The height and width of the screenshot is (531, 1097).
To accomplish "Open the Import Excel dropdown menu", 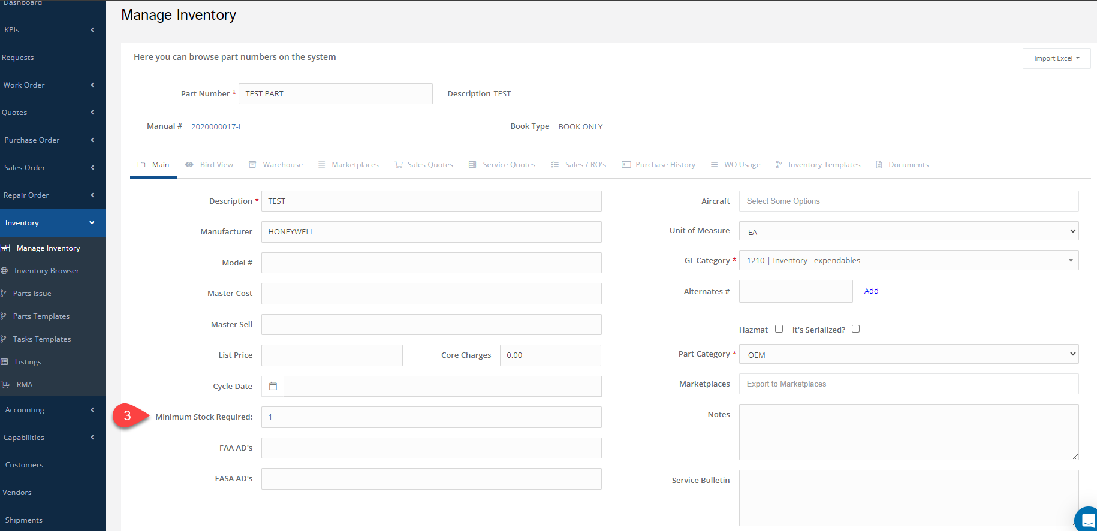I will (x=1056, y=58).
